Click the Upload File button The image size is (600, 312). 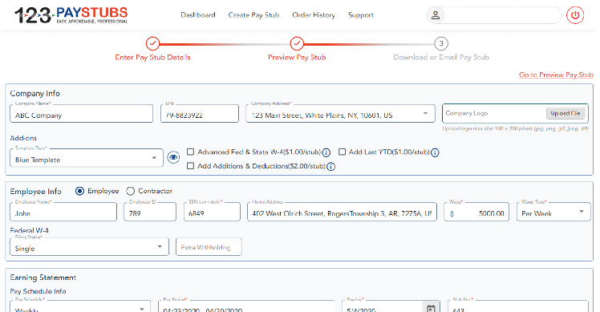pos(566,113)
